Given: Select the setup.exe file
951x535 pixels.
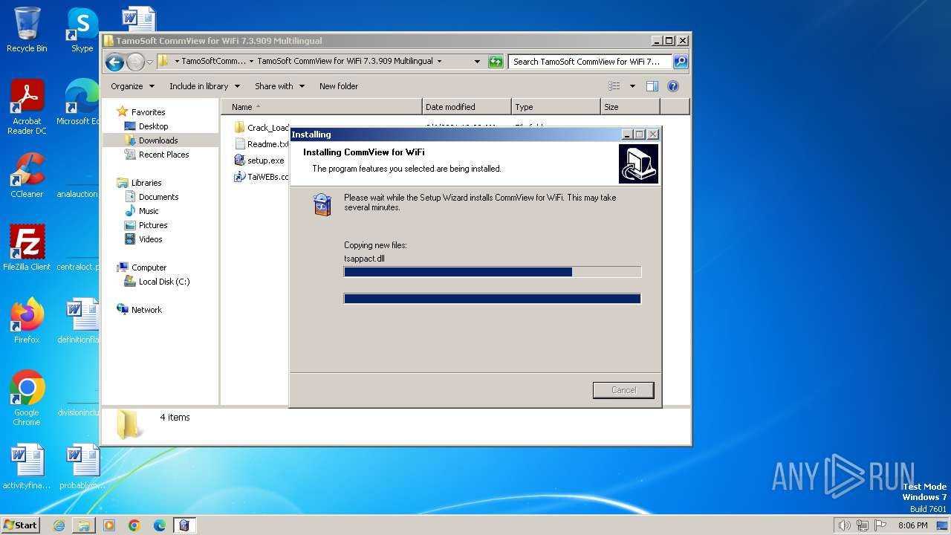Looking at the screenshot, I should point(259,160).
